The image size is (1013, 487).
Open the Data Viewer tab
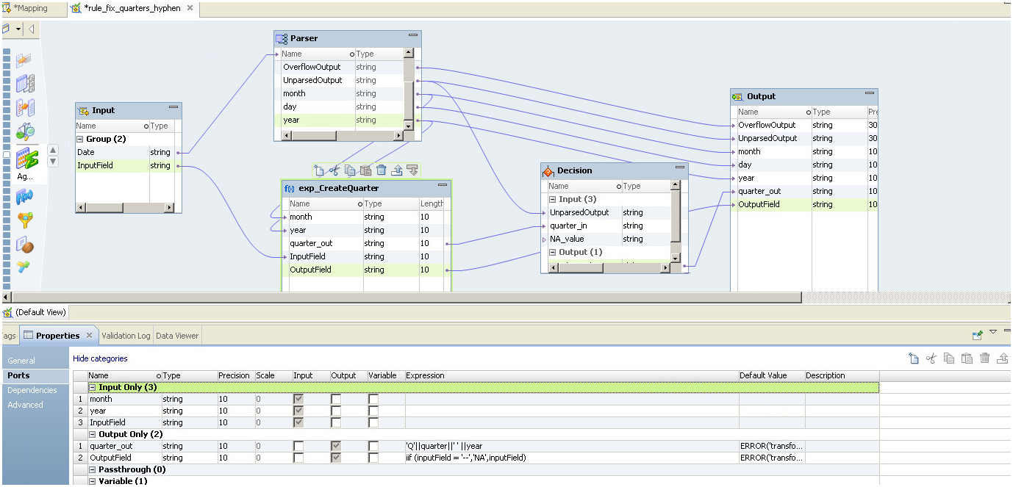pos(177,336)
